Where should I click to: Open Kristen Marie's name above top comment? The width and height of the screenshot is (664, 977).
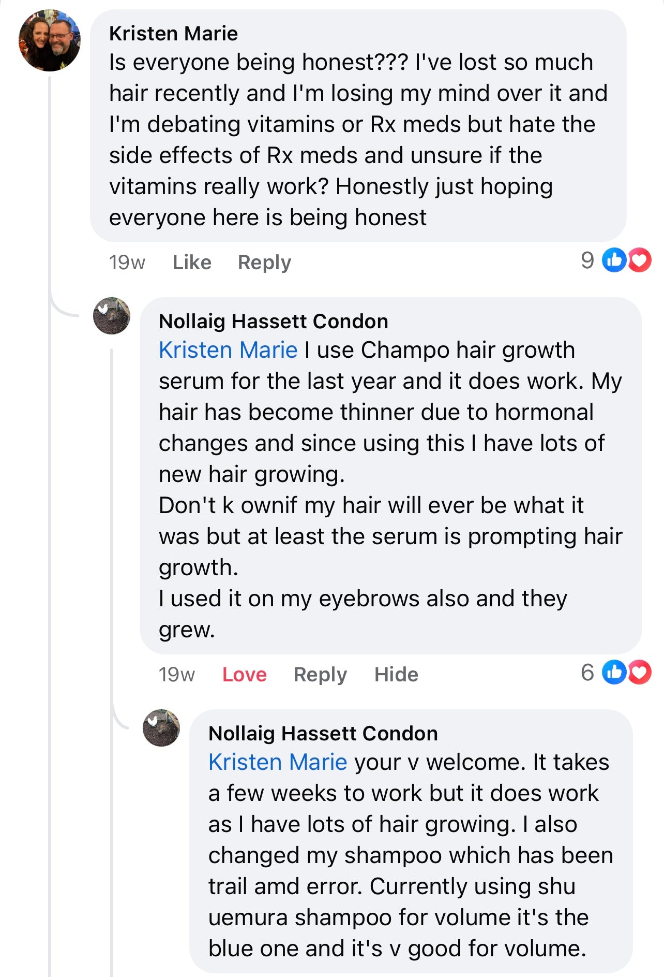click(x=173, y=34)
